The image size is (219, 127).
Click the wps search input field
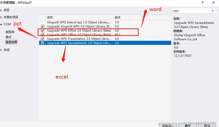pos(191,11)
